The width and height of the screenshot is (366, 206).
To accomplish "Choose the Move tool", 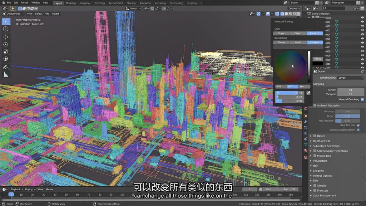I will (x=6, y=37).
